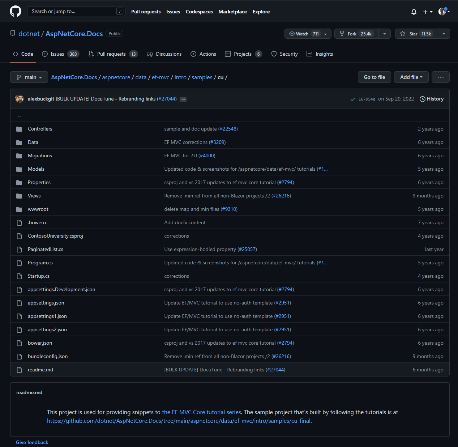
Task: Open the cu-final GitHub URL link
Action: tap(179, 421)
